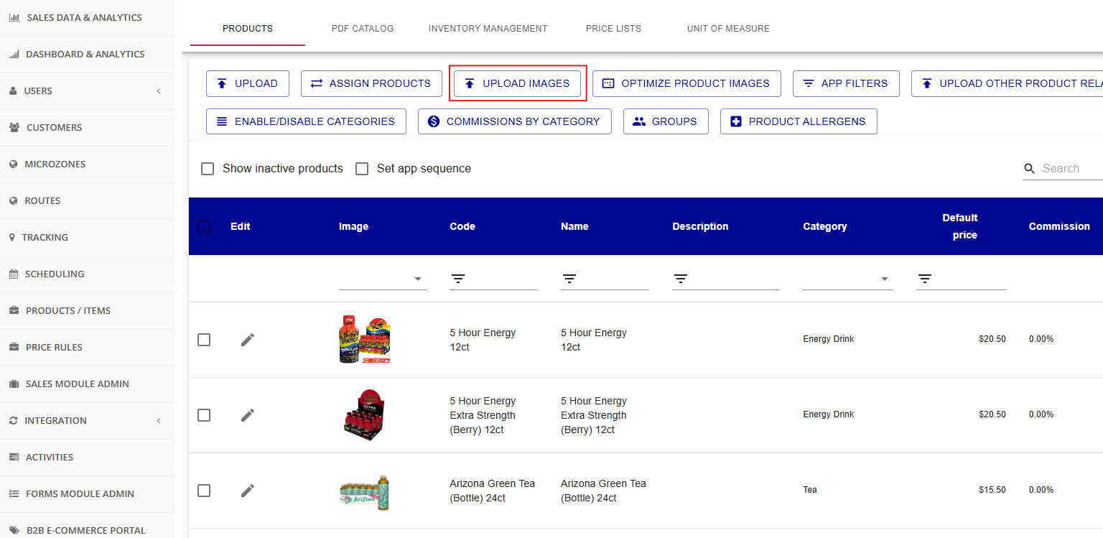Click the Product Allergens plus icon
This screenshot has width=1103, height=538.
tap(735, 121)
